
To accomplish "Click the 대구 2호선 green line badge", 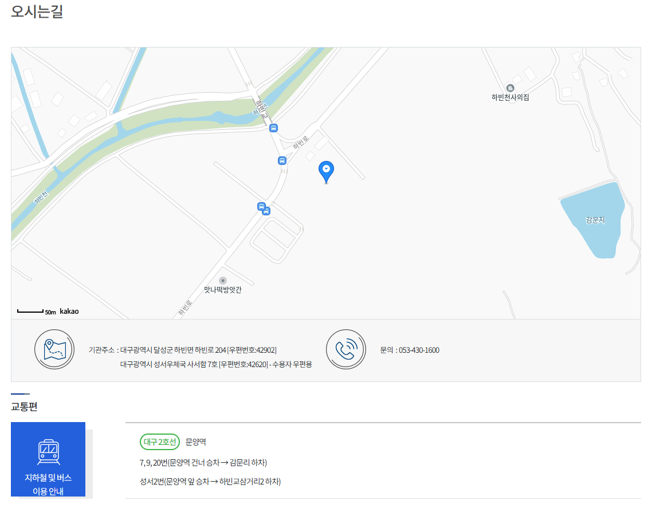I will [x=160, y=442].
